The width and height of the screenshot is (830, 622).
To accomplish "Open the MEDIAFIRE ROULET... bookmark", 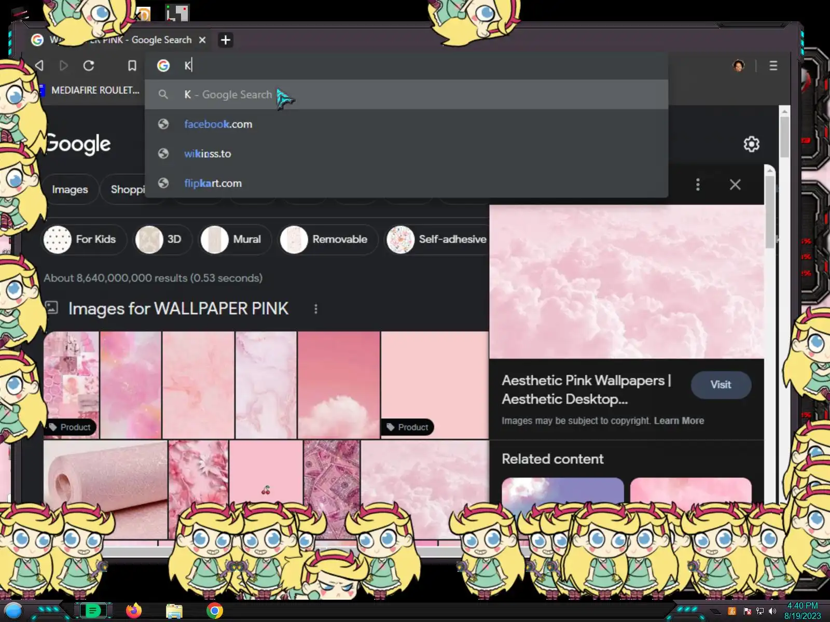I will [90, 90].
